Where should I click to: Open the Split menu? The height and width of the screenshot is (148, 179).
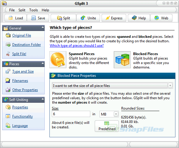22,10
